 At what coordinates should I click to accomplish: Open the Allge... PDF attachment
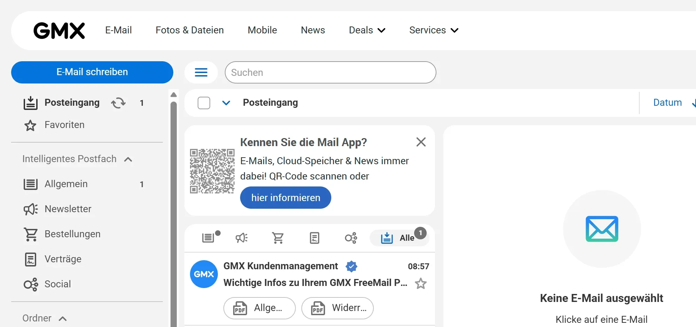point(260,308)
